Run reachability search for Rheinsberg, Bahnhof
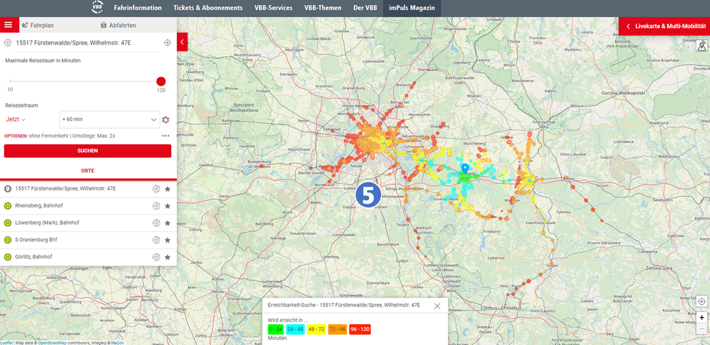 [x=156, y=206]
